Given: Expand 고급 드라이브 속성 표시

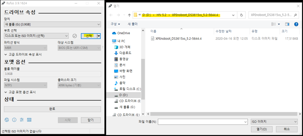Looking at the screenshot, I should 23,55.
